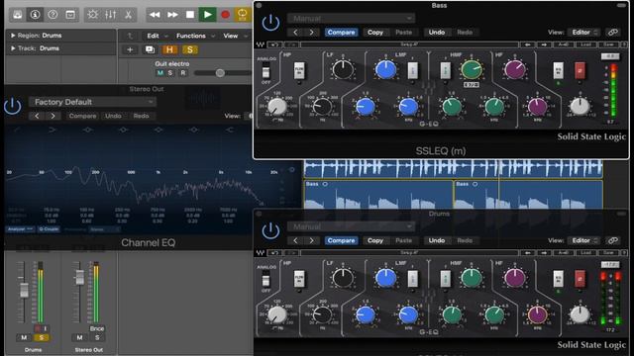Open the View menu in tracks area

[235, 36]
